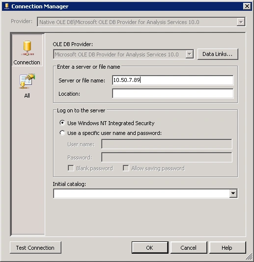
Task: Confirm with the OK button
Action: (x=150, y=247)
